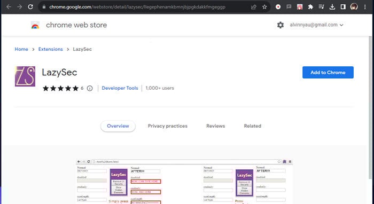Open the LazySec screenshot preview image
This screenshot has height=204, width=374.
click(184, 181)
